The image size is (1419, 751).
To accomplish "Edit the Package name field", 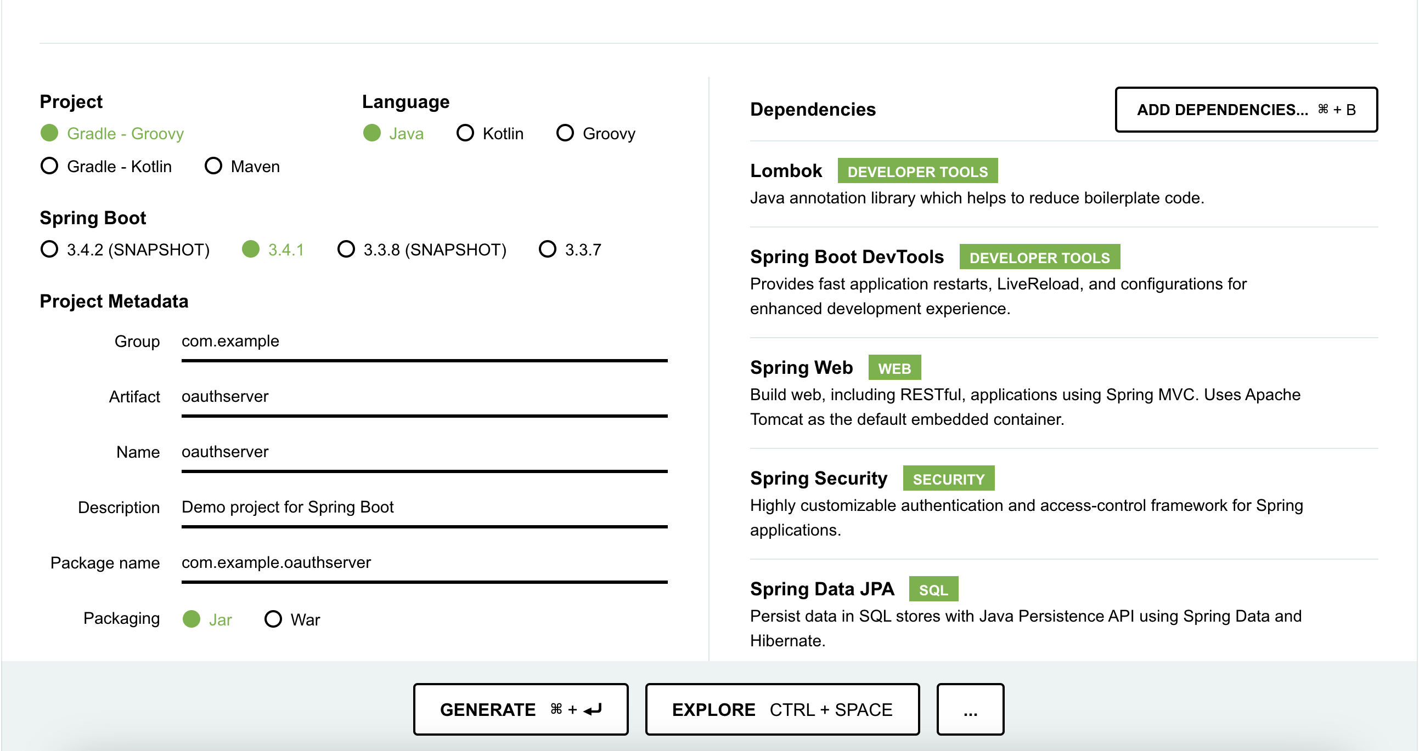I will (x=424, y=563).
